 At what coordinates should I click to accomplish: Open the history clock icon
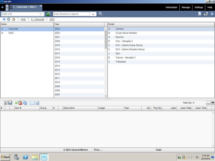9,19
